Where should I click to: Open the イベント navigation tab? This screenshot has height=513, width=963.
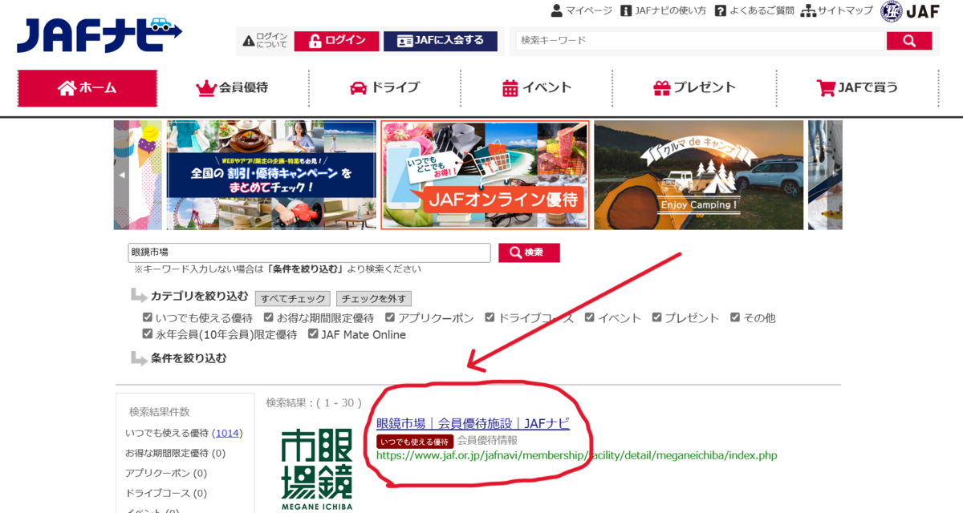tap(536, 89)
